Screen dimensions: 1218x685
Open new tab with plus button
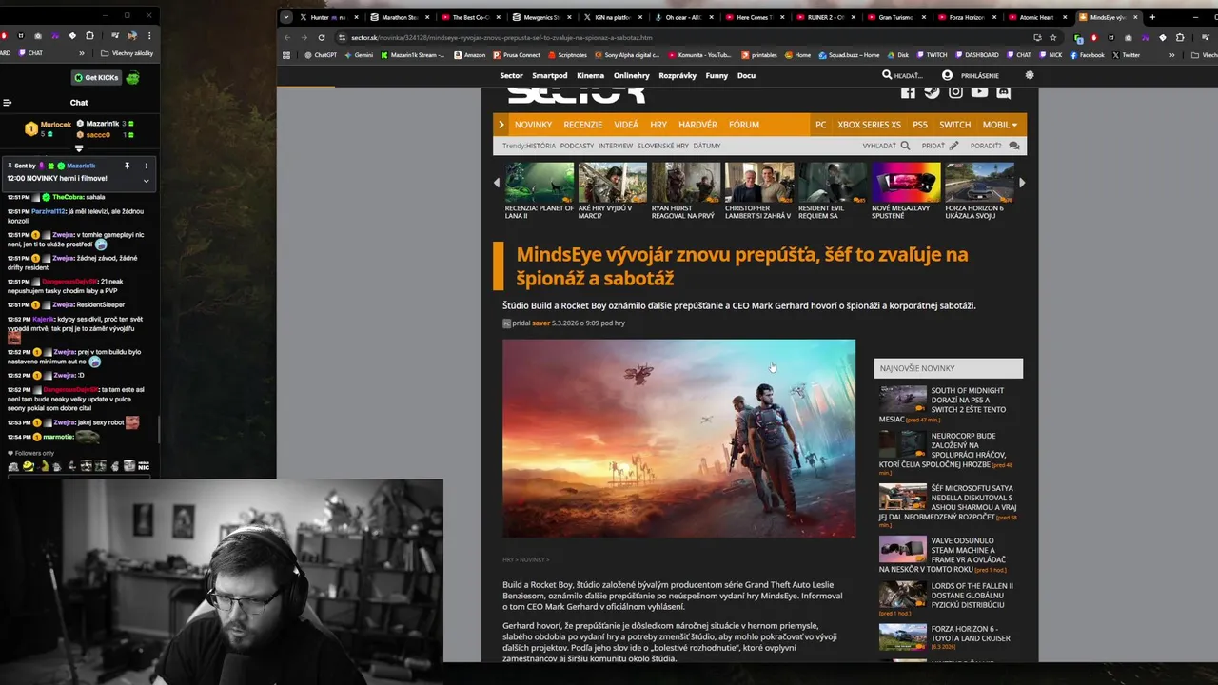click(1152, 17)
